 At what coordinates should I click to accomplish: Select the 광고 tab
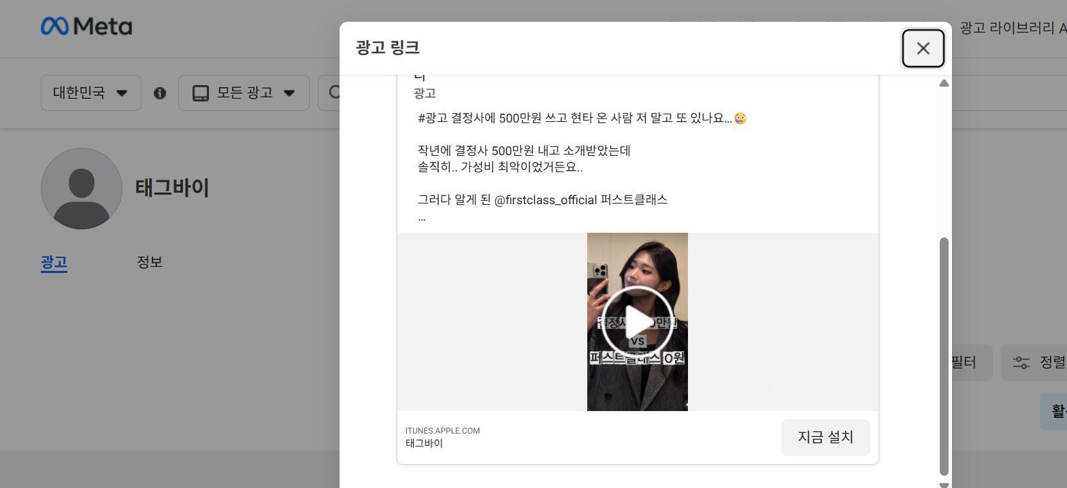[x=54, y=262]
